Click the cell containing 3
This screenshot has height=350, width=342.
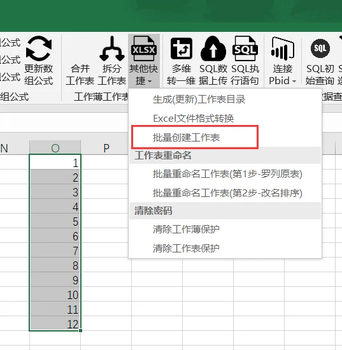(x=55, y=191)
